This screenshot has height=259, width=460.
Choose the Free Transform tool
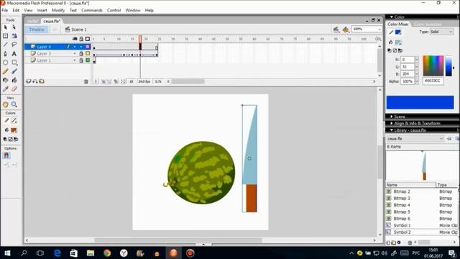(x=6, y=36)
